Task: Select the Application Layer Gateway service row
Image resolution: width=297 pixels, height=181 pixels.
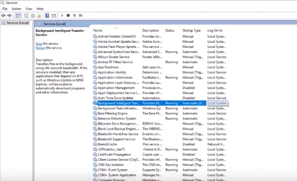Action: (x=160, y=83)
